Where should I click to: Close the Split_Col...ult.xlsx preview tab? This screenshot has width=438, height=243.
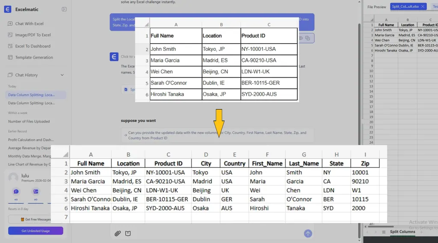tap(423, 7)
